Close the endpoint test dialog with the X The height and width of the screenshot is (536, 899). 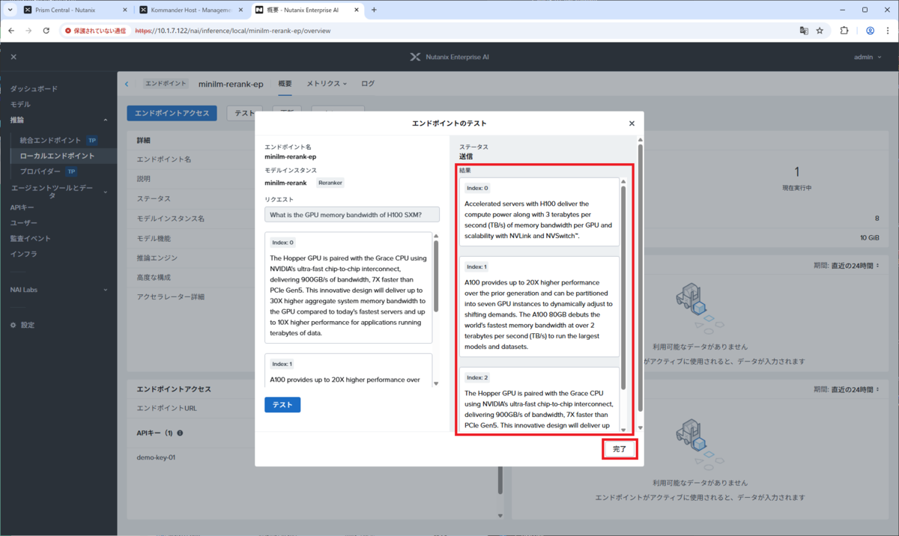coord(632,124)
